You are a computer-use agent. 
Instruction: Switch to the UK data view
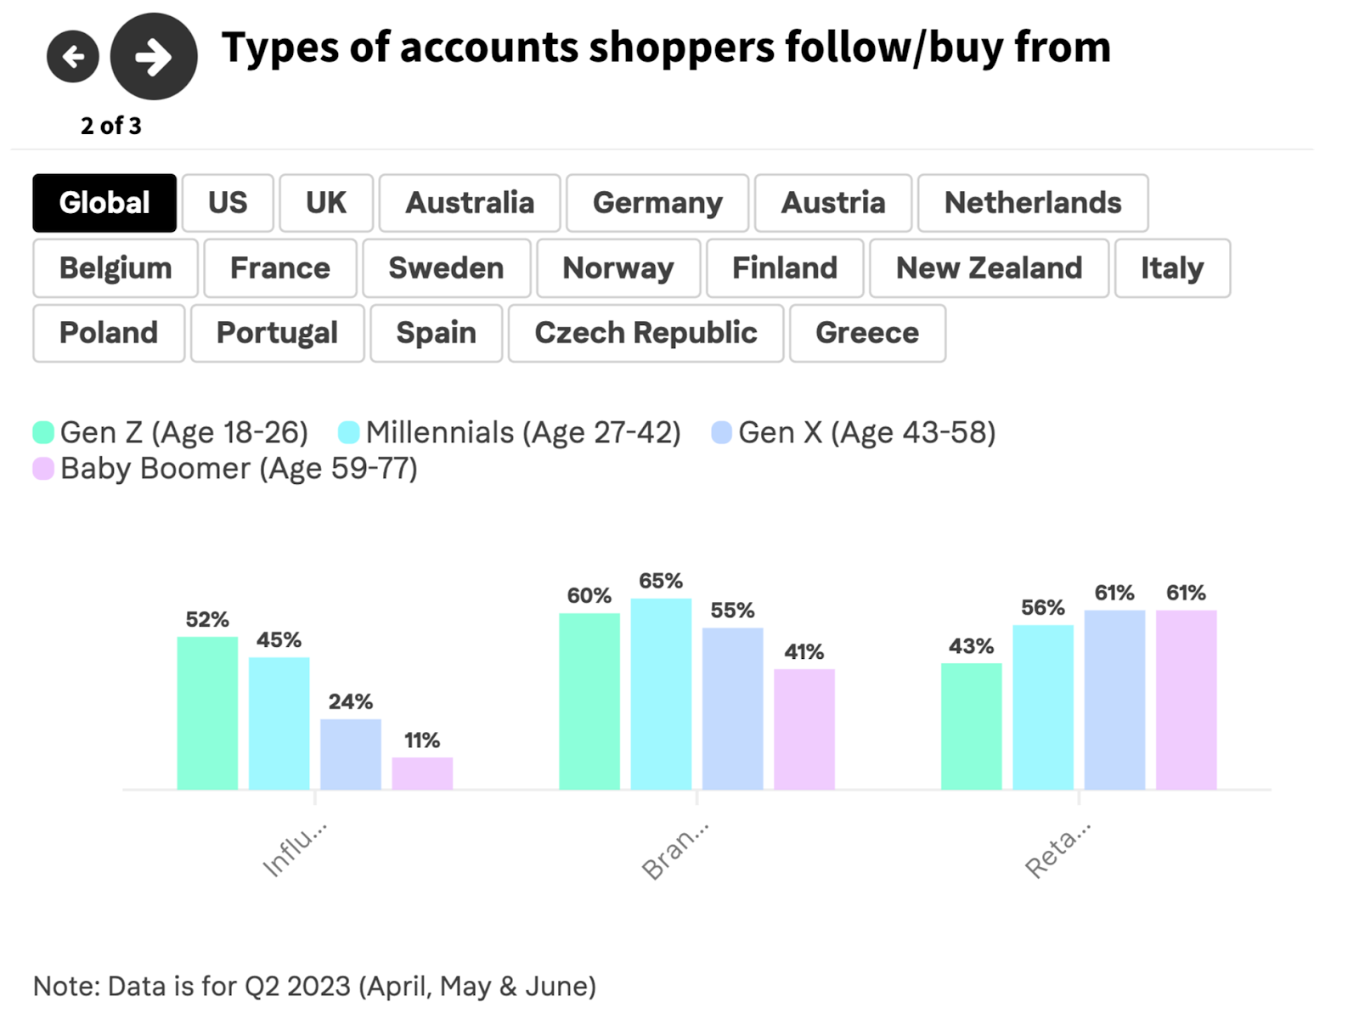[326, 202]
